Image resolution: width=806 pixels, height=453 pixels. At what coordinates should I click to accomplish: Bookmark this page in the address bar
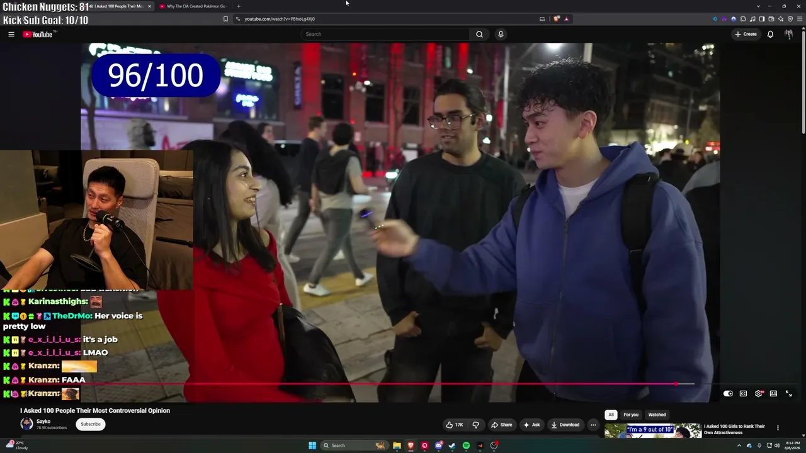point(225,19)
